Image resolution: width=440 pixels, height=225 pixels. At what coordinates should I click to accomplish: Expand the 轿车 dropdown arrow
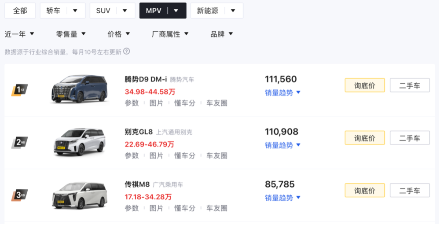75,11
